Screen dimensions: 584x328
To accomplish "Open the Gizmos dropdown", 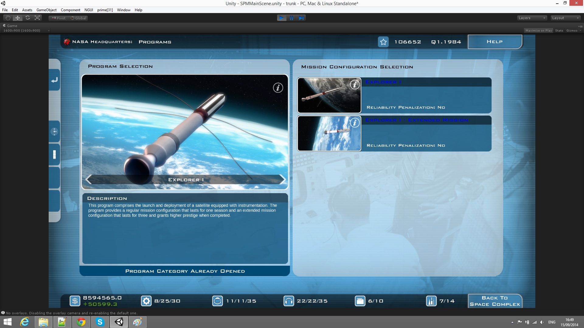I will pos(573,30).
